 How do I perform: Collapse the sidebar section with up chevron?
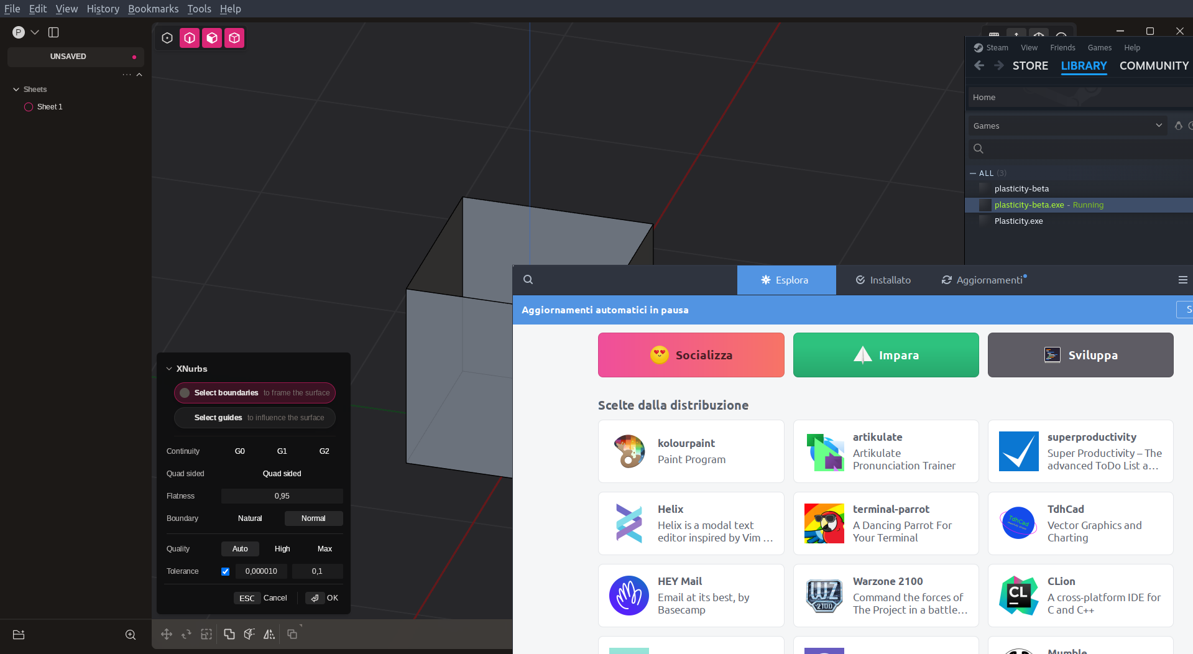click(139, 75)
